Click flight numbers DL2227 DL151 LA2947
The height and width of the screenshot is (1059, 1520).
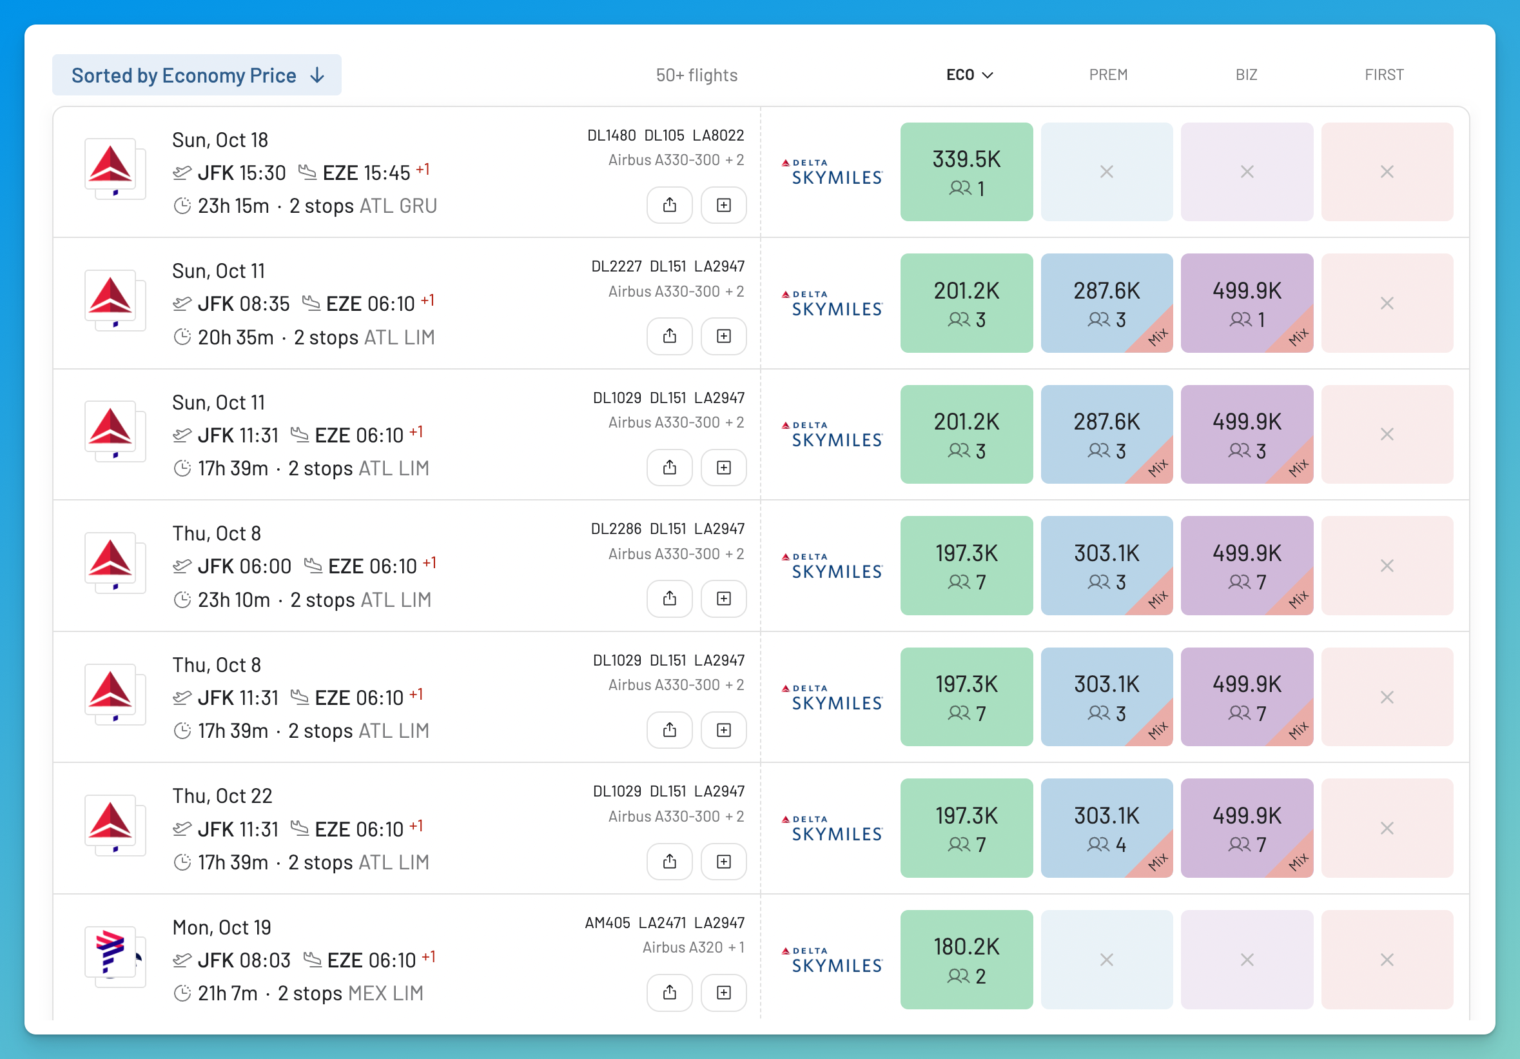(667, 266)
